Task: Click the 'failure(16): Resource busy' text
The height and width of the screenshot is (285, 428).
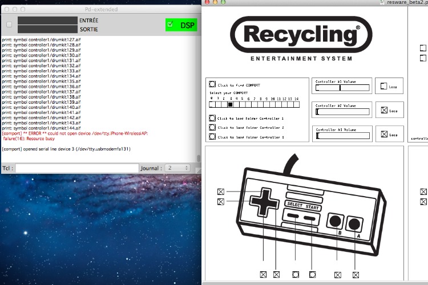Action: coord(29,139)
